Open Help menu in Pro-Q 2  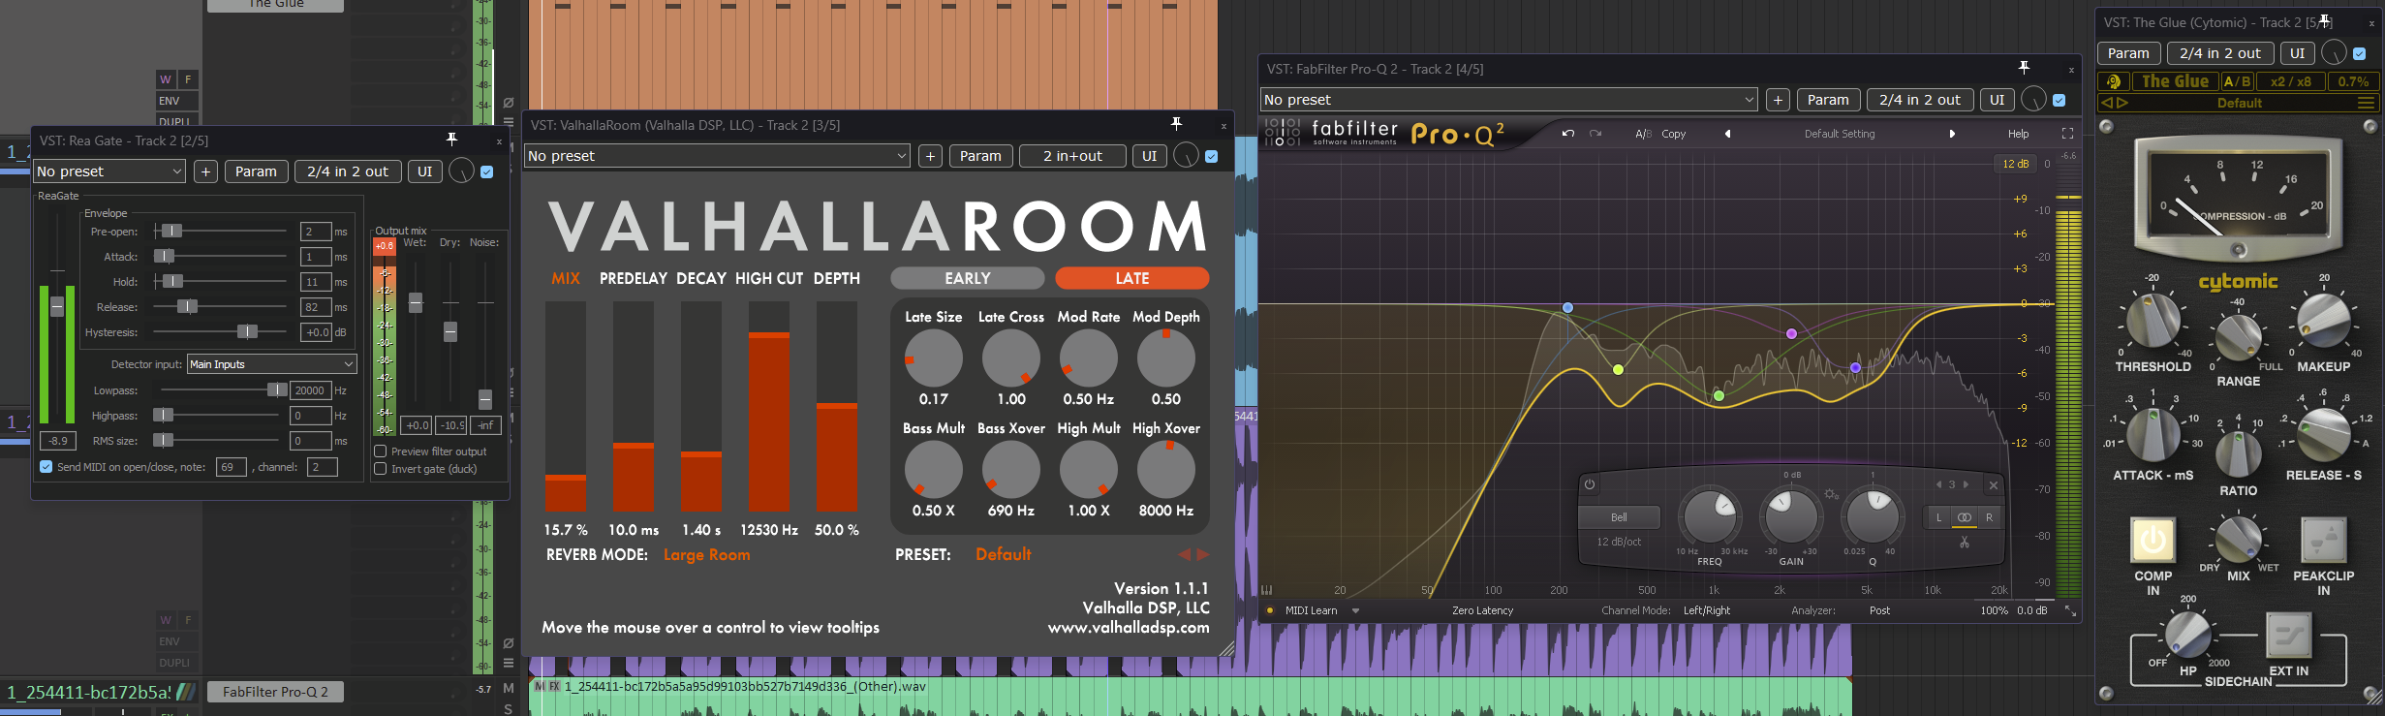pyautogui.click(x=2018, y=134)
